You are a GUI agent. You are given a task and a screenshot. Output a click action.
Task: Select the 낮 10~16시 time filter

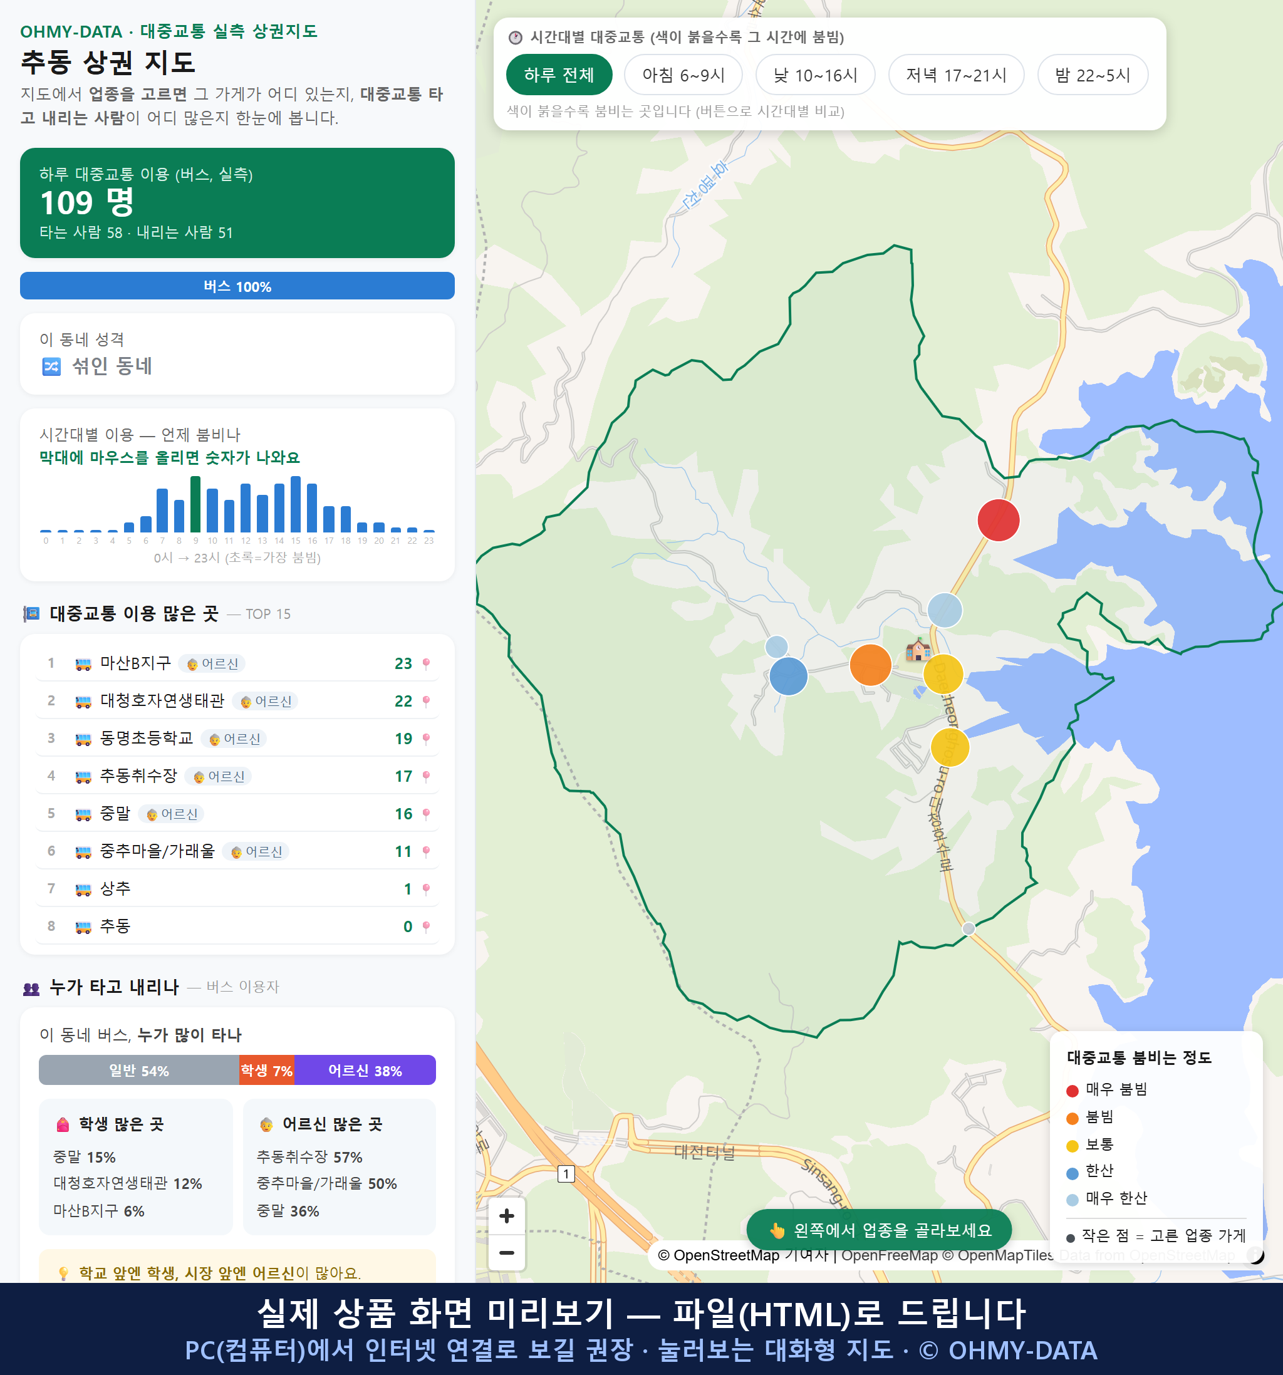point(816,75)
